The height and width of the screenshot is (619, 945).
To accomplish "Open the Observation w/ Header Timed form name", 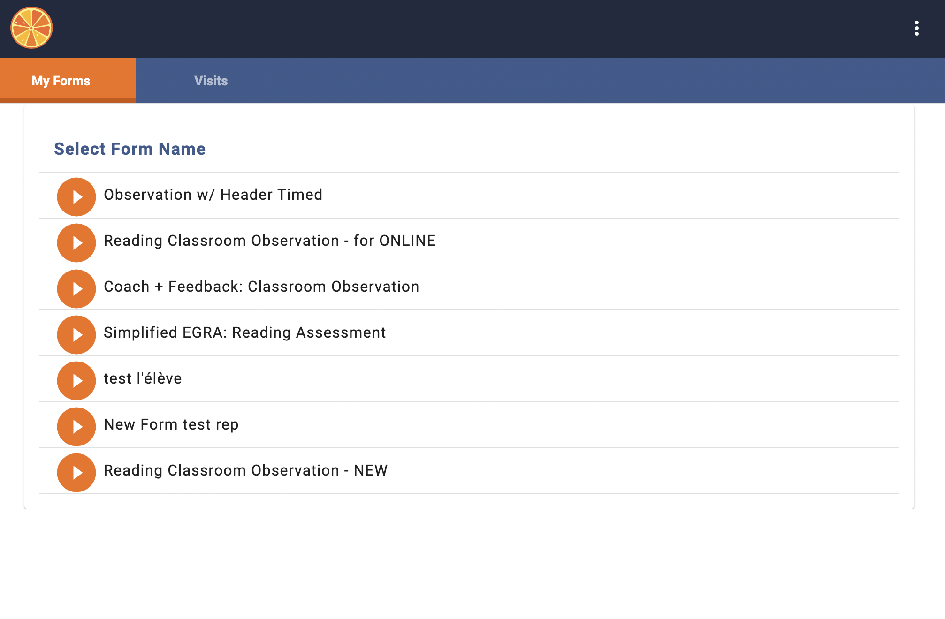I will pos(213,195).
